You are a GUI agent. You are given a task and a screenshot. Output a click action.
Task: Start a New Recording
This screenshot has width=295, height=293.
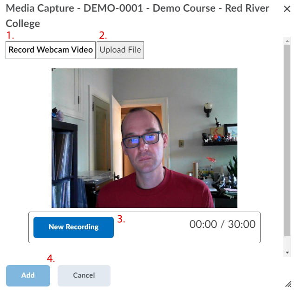[73, 227]
